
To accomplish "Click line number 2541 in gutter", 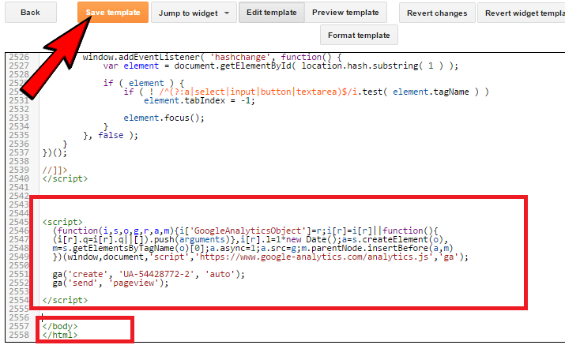I will 19,187.
